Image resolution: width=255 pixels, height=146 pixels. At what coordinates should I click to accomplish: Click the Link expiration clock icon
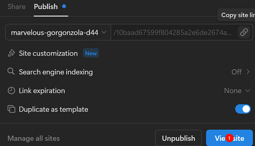[11, 91]
